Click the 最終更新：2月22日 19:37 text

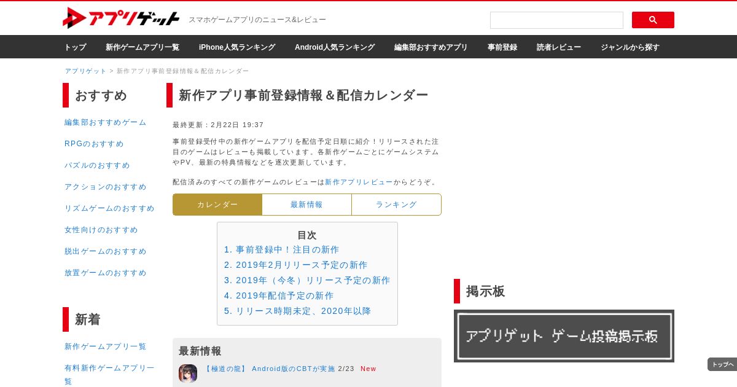[x=218, y=125]
